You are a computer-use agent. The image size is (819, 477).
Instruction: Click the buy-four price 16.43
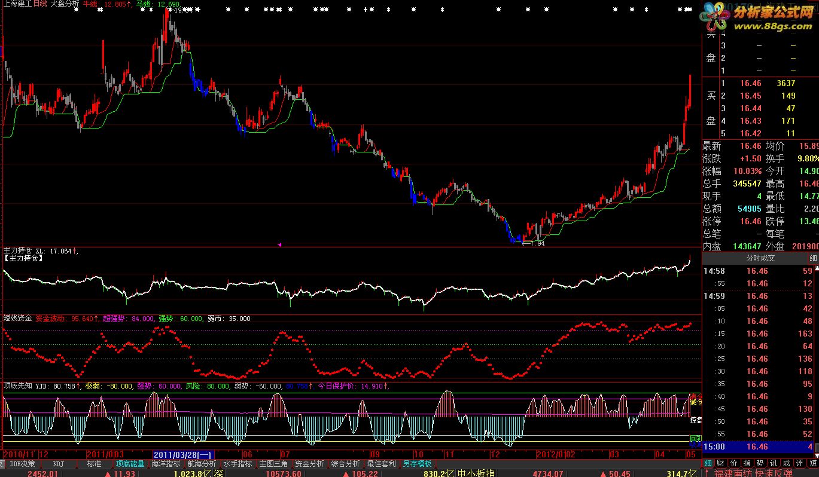[x=751, y=121]
